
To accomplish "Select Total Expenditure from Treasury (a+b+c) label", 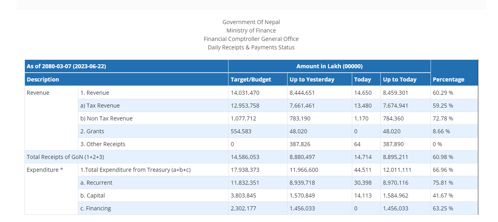I will [135, 170].
